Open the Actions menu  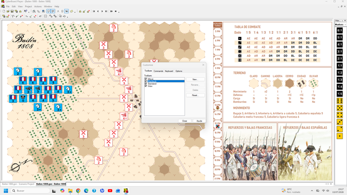(38, 6)
